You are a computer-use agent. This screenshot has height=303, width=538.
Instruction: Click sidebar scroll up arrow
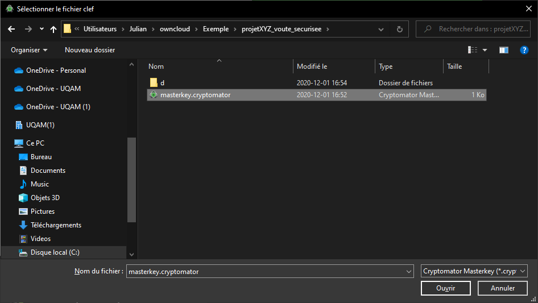pos(132,64)
